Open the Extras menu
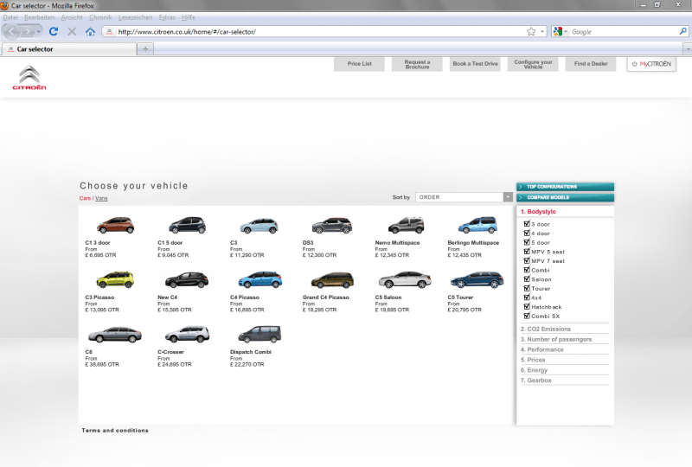 167,17
